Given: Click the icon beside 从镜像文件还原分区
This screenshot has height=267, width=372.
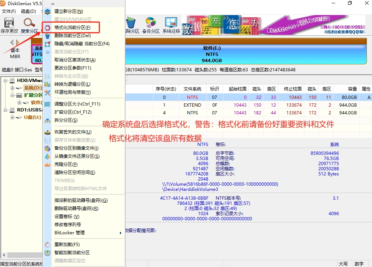Looking at the screenshot, I should tap(47, 157).
